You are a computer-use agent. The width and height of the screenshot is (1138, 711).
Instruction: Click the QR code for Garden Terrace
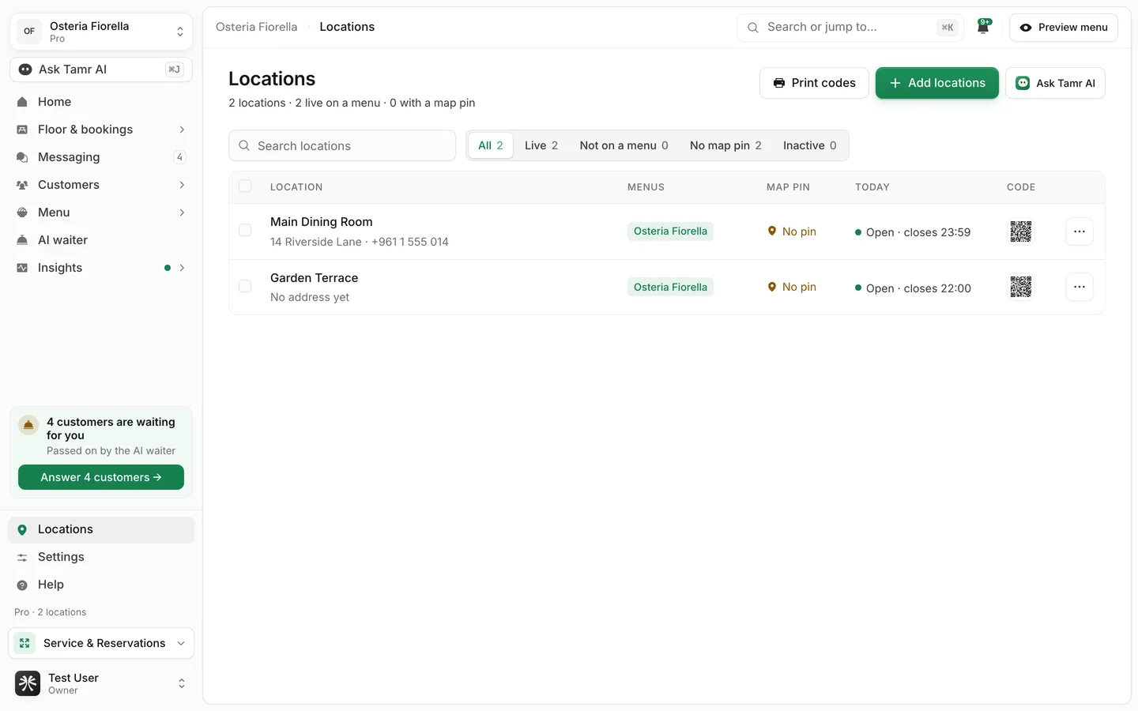(x=1020, y=287)
